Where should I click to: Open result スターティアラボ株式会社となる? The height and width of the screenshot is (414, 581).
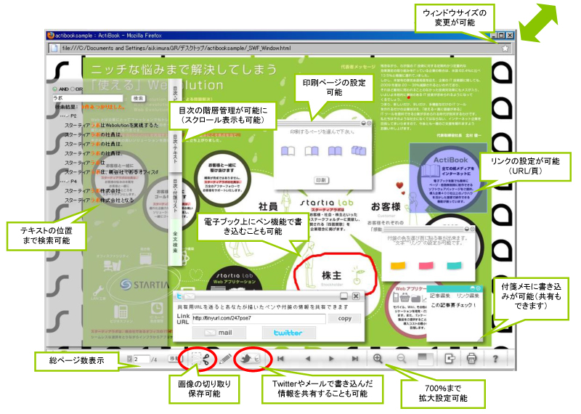99,200
